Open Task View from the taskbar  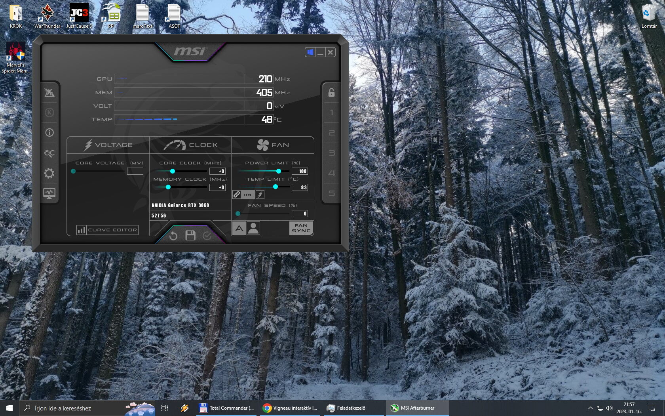click(165, 408)
